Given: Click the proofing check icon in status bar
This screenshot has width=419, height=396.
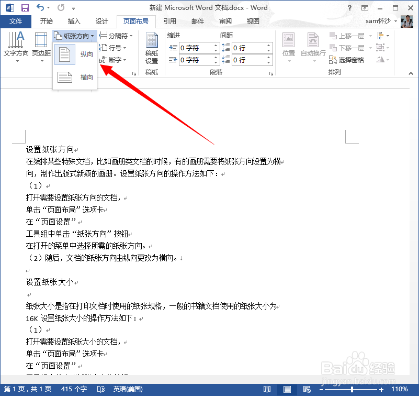Looking at the screenshot, I should click(x=101, y=389).
